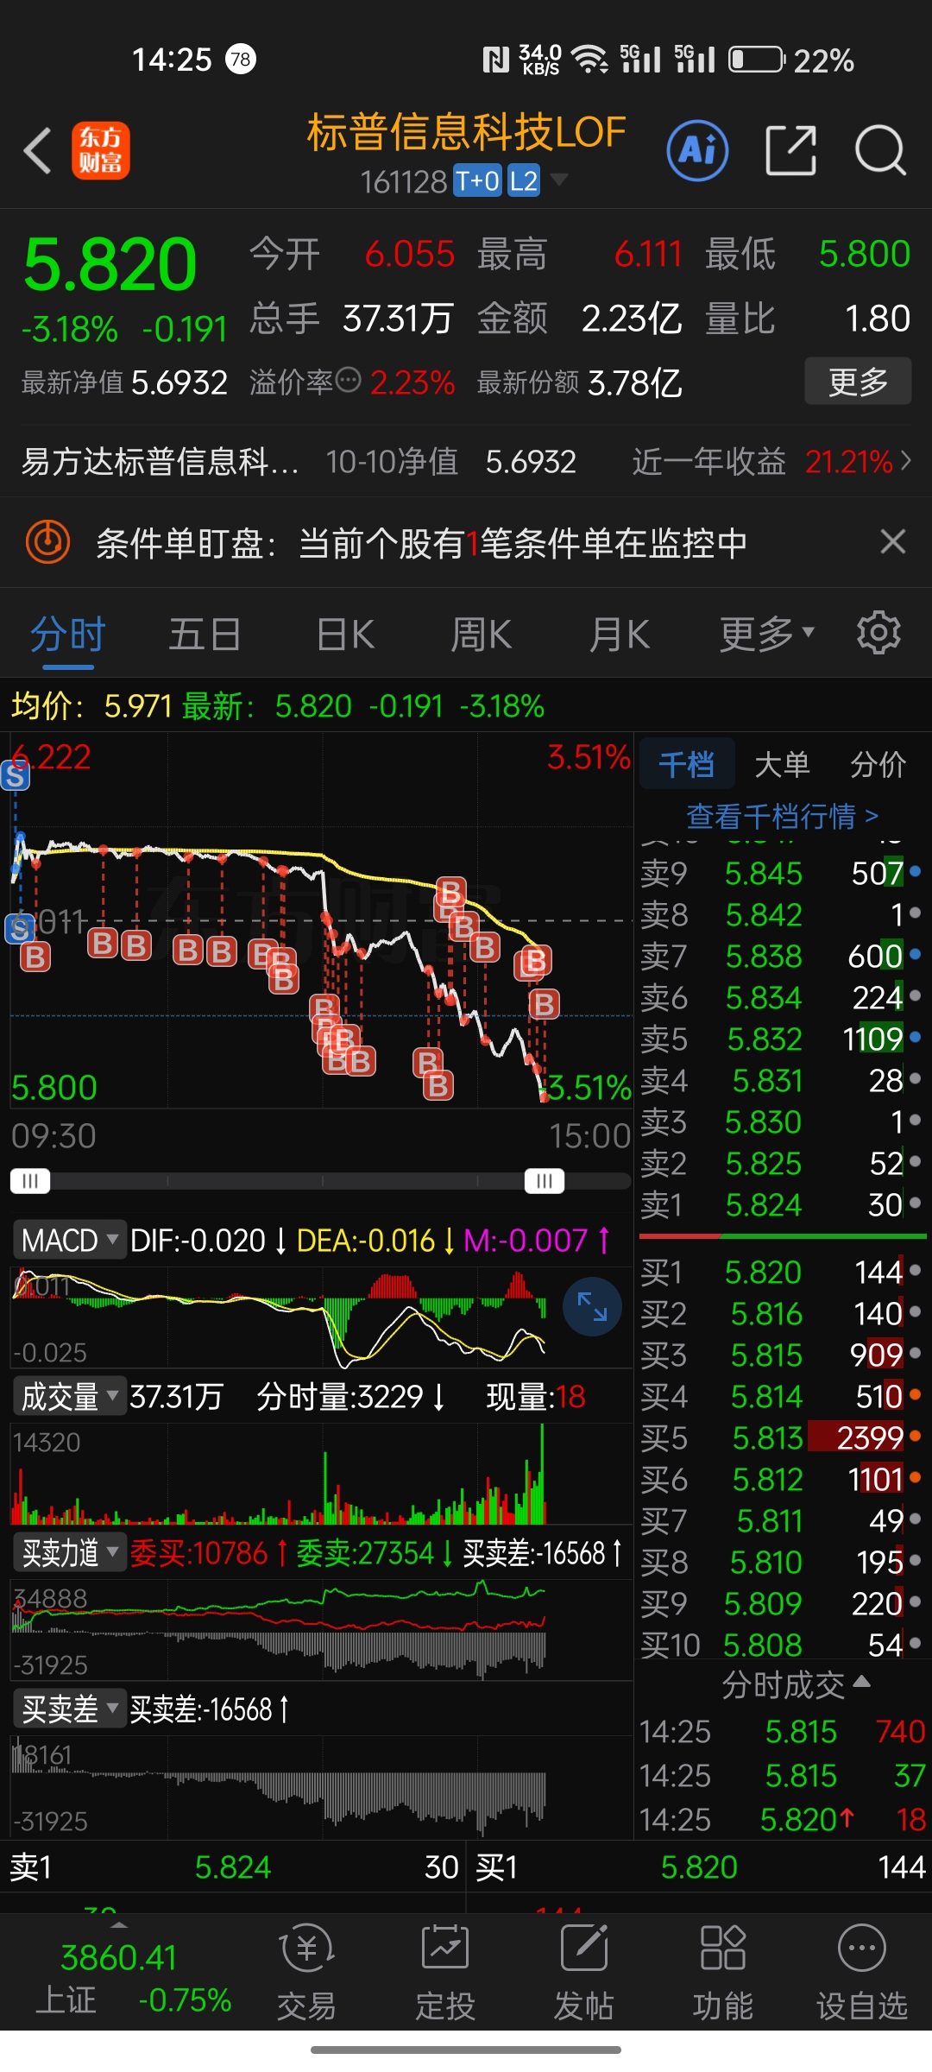
Task: Tap the 买5 5.813 order row
Action: tap(782, 1437)
